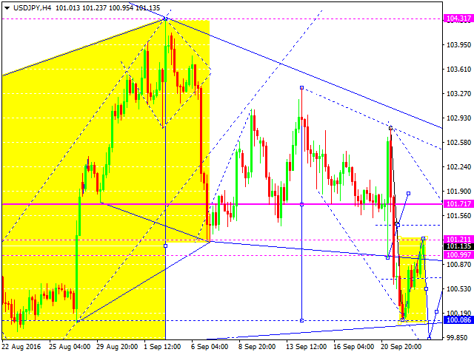Viewport: 474px width, 355px height.
Task: Select the vertical line handle at the 103.27 high
Action: pyautogui.click(x=301, y=88)
